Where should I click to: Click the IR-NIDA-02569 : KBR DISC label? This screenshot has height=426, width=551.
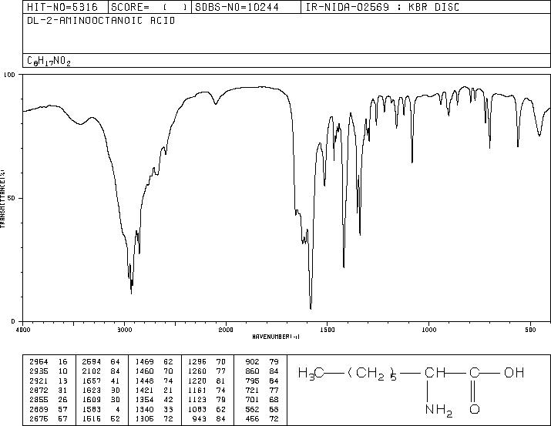click(382, 7)
